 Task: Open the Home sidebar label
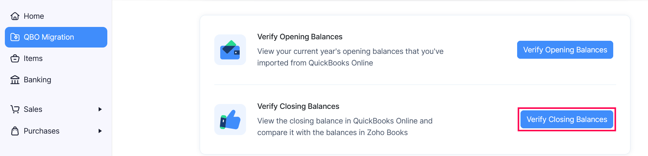pos(34,16)
